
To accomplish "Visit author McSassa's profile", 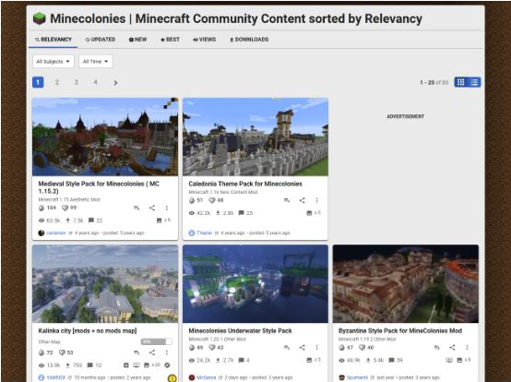I will tap(206, 377).
